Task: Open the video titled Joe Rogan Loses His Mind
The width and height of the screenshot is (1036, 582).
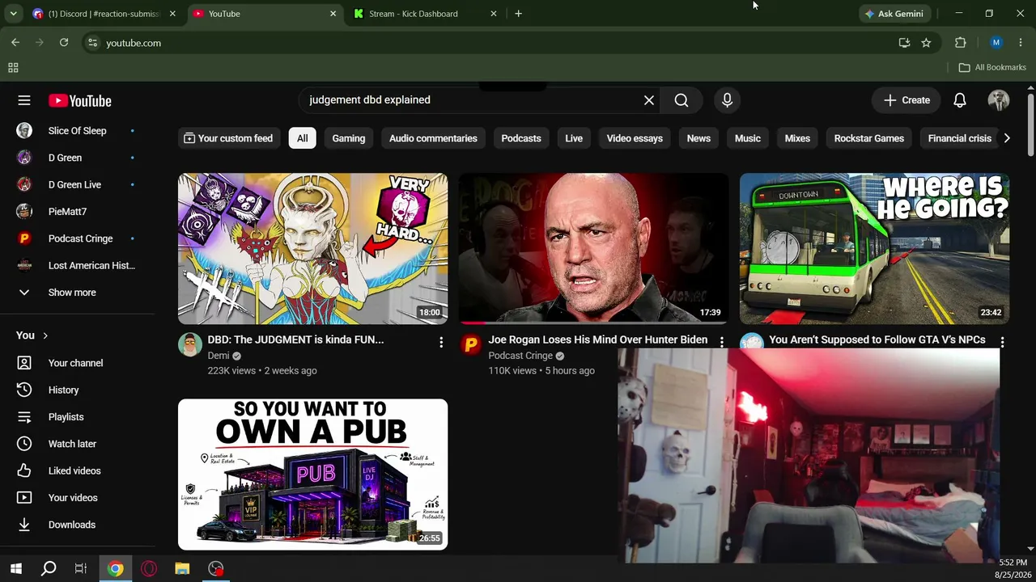Action: tap(598, 339)
